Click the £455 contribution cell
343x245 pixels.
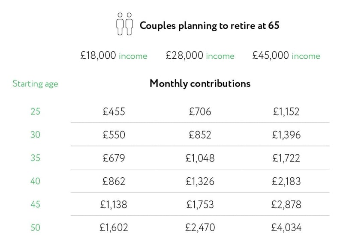(114, 112)
